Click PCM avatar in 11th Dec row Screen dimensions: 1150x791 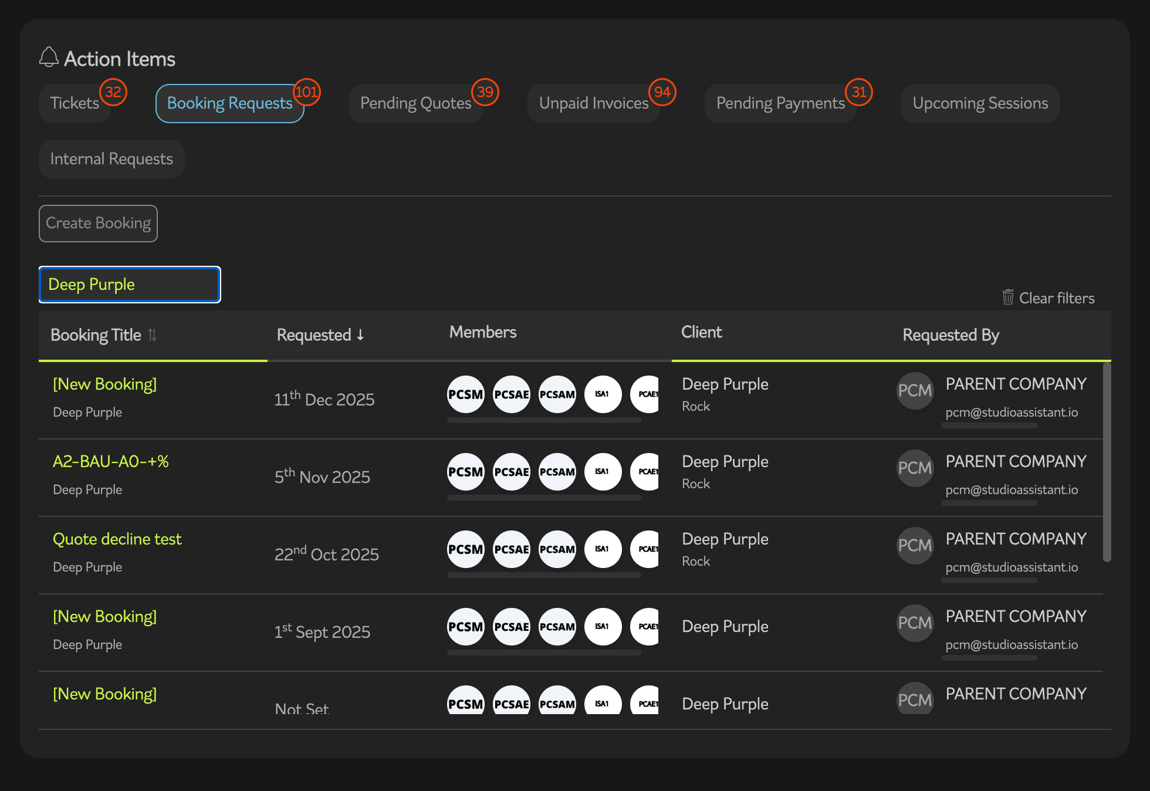point(915,391)
